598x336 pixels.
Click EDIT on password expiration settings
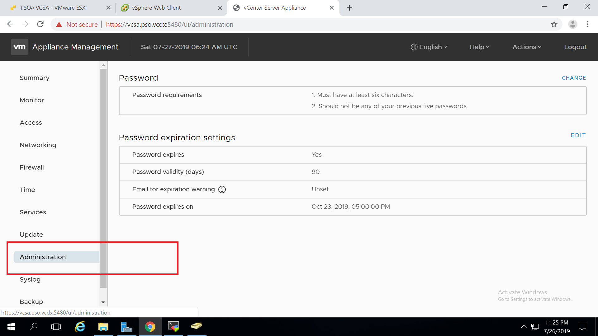coord(578,135)
